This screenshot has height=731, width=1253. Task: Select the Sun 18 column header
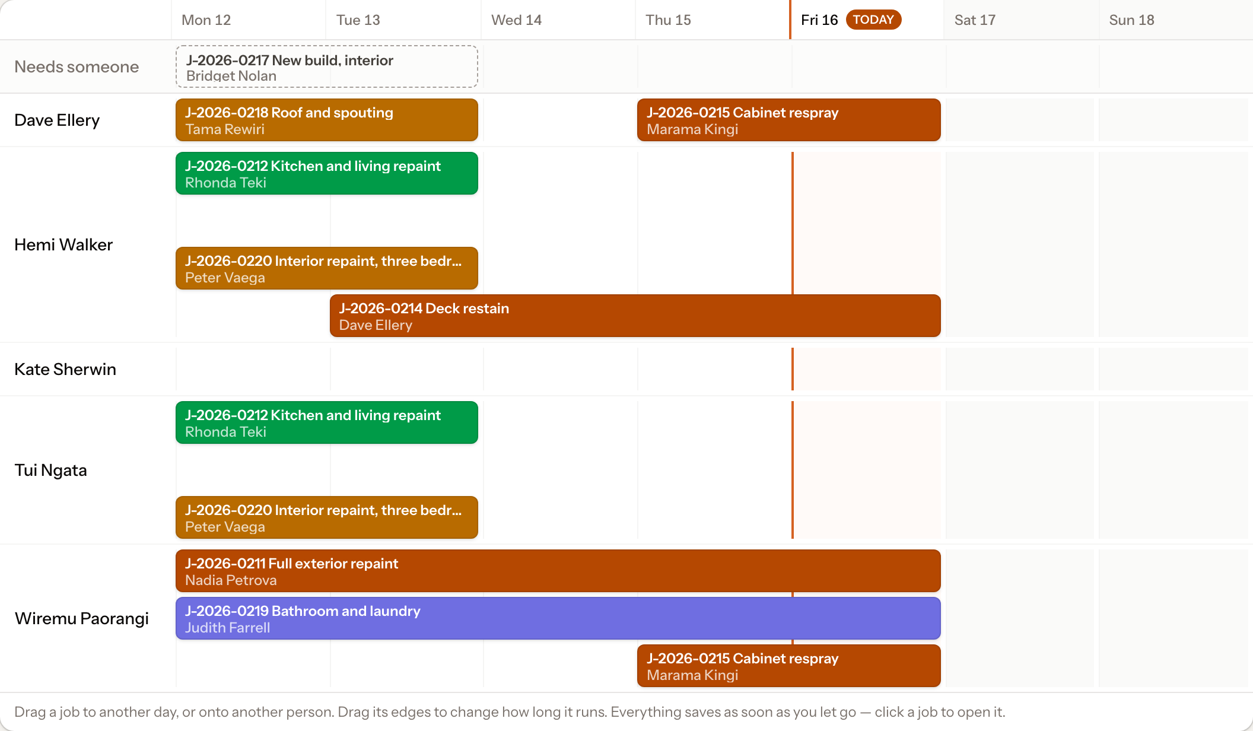(x=1176, y=20)
